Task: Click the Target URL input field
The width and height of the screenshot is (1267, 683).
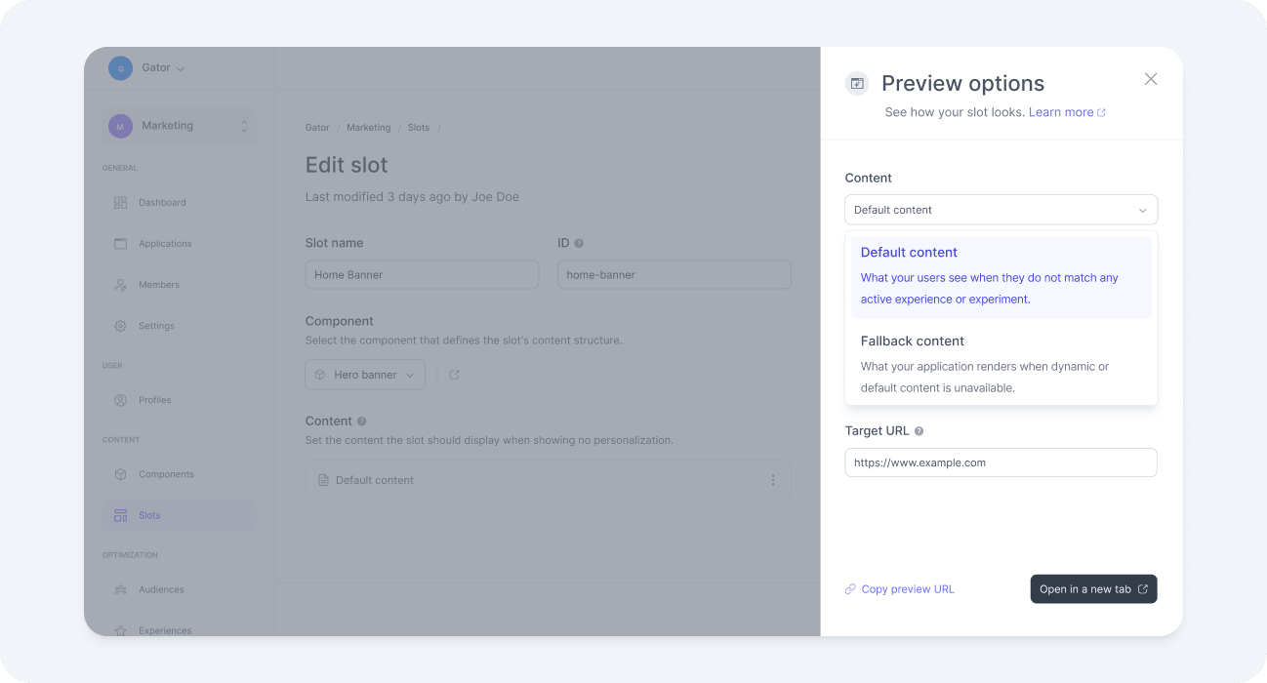Action: coord(1001,462)
